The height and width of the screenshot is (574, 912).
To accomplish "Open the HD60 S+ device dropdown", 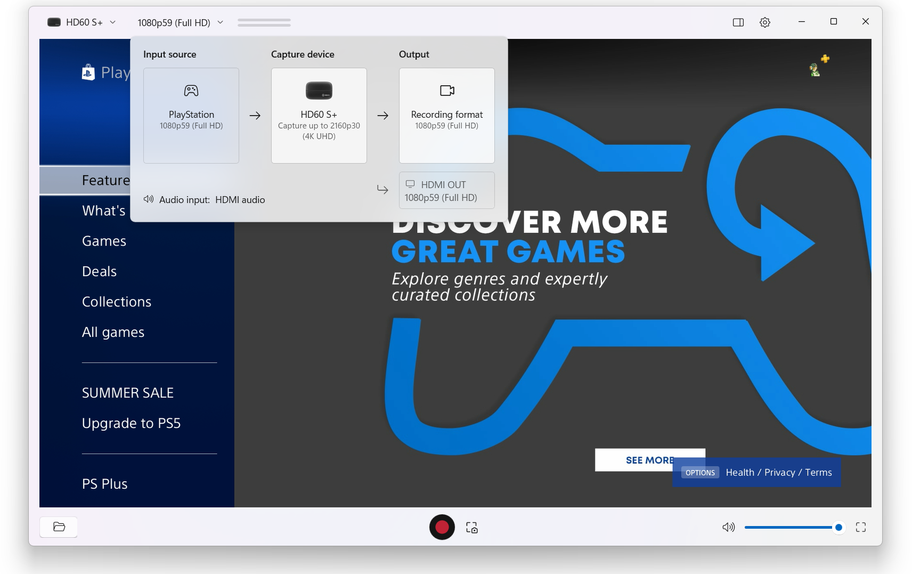I will point(82,22).
